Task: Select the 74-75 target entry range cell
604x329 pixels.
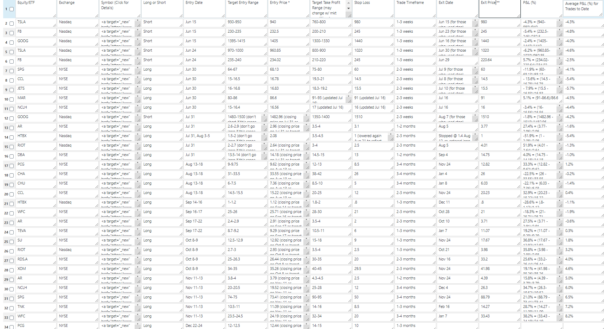Action: 247,298
